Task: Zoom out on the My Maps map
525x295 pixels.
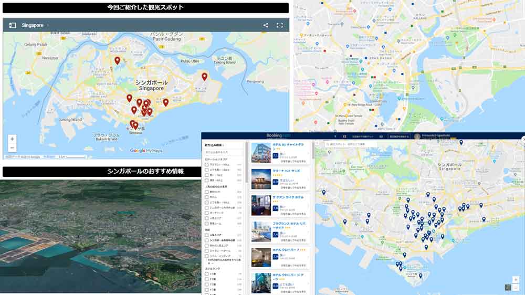Action: tap(12, 147)
